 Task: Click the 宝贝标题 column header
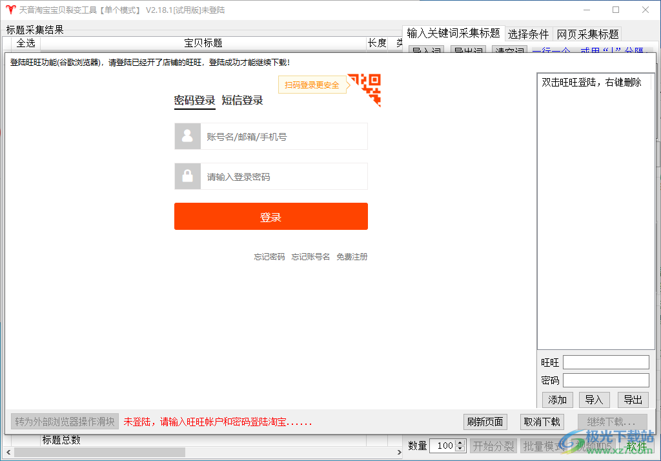203,43
